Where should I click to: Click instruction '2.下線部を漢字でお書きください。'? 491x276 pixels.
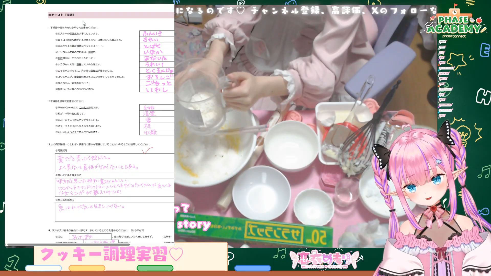66,101
